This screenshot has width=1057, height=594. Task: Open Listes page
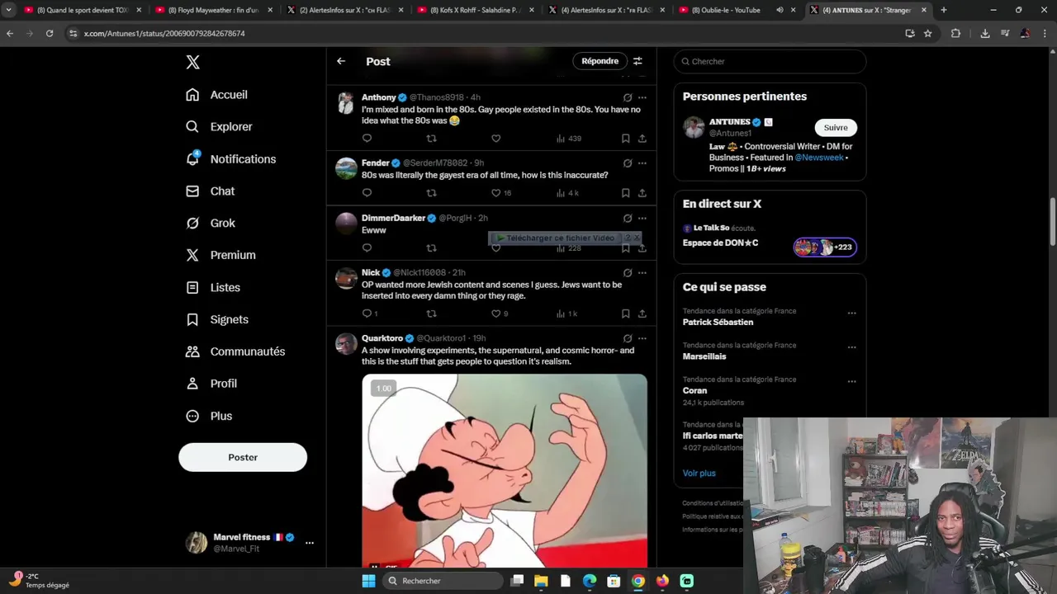coord(213,288)
